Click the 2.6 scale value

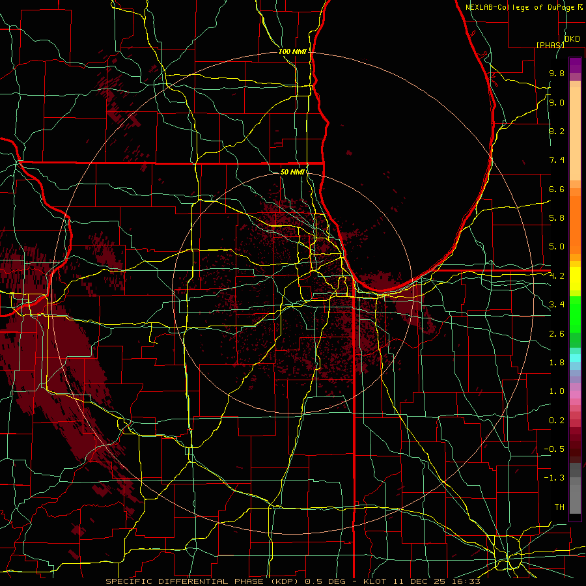pos(557,334)
